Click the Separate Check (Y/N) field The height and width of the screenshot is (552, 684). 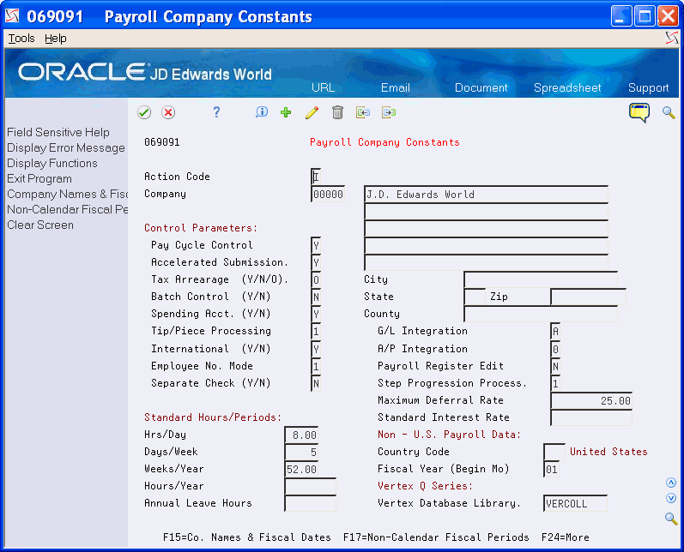point(316,383)
